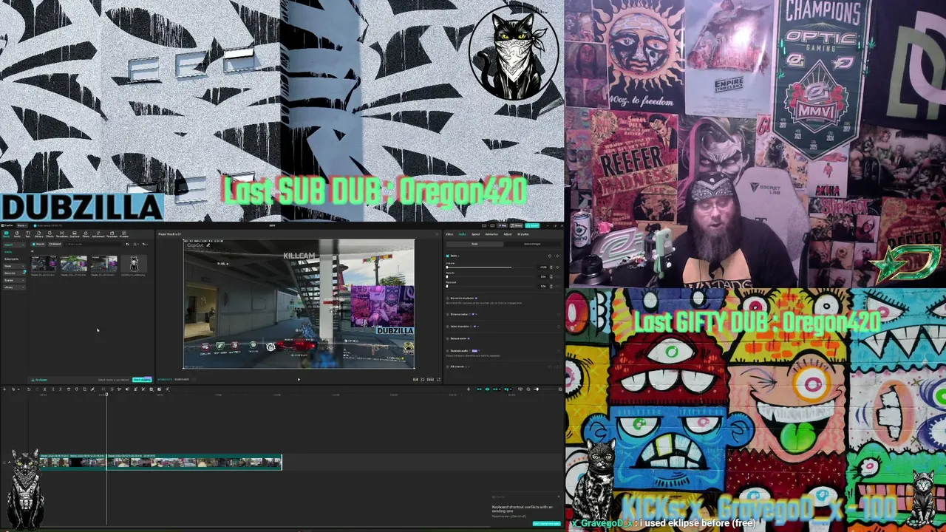The height and width of the screenshot is (532, 946).
Task: Switch to the Adjust properties tab
Action: pyautogui.click(x=508, y=234)
